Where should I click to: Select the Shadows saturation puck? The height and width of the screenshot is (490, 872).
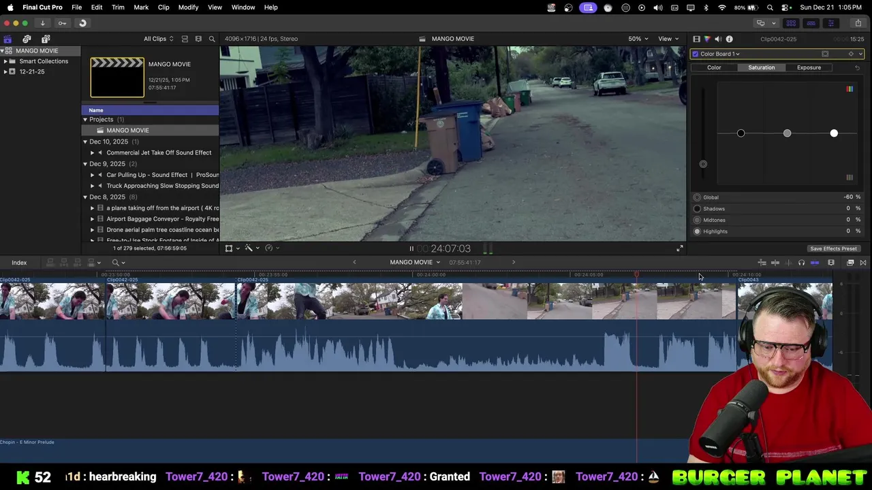pyautogui.click(x=741, y=133)
